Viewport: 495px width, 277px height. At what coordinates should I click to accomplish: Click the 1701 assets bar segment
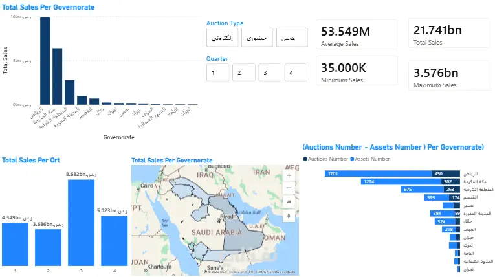379,173
